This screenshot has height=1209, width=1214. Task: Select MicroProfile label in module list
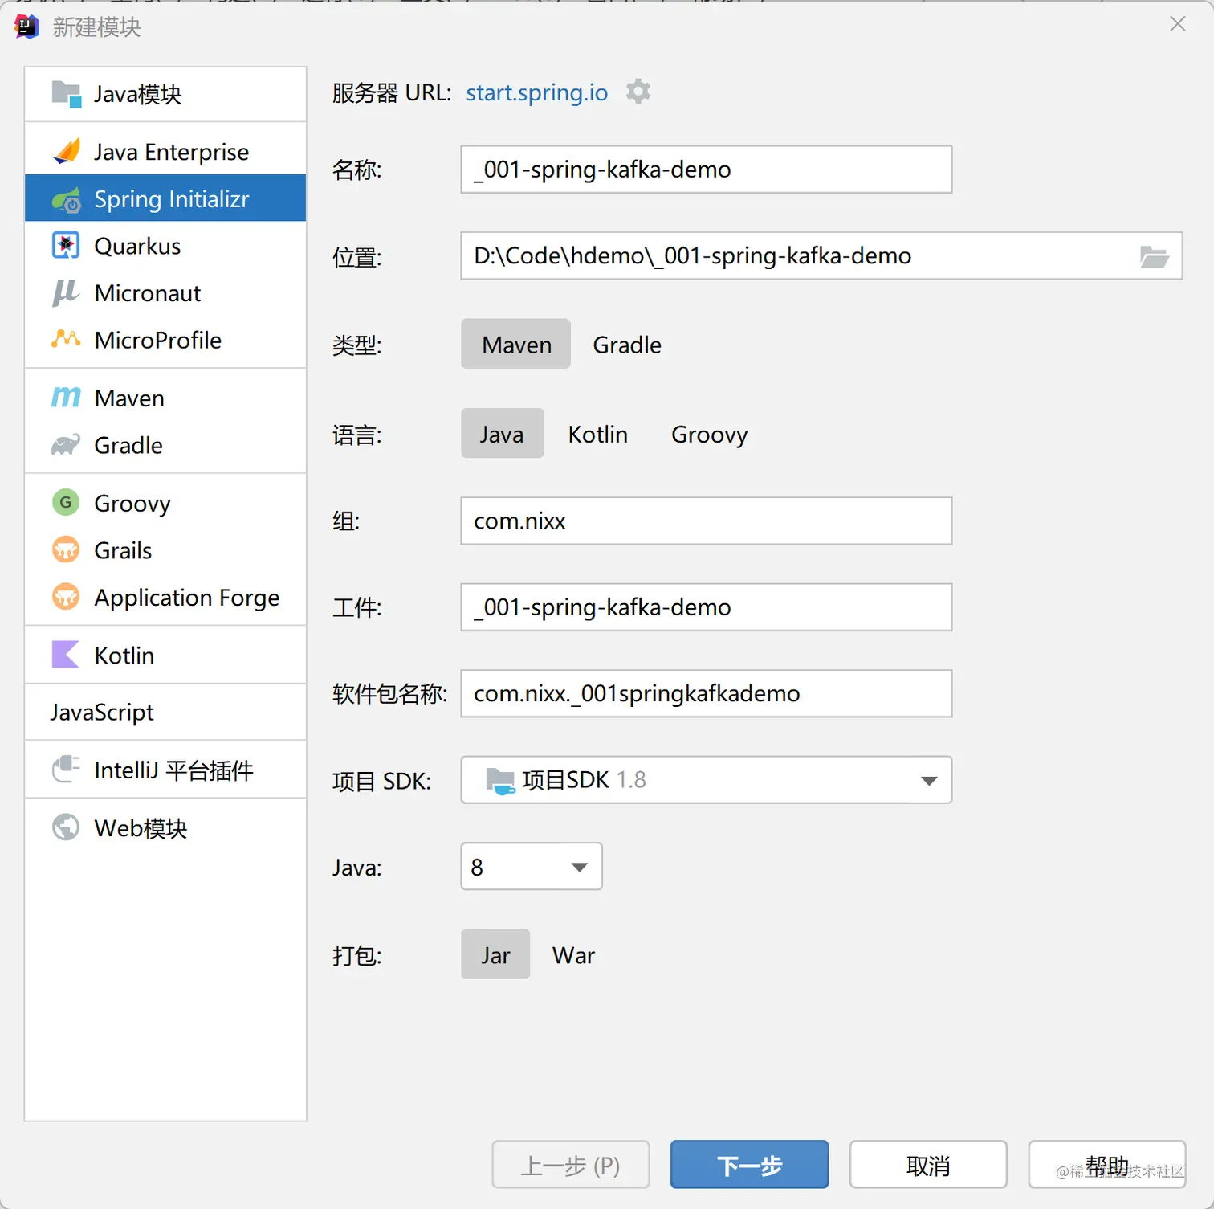157,340
